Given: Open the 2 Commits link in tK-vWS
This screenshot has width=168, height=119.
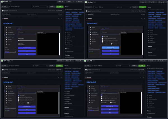Looking at the screenshot, I should pyautogui.click(x=60, y=11).
